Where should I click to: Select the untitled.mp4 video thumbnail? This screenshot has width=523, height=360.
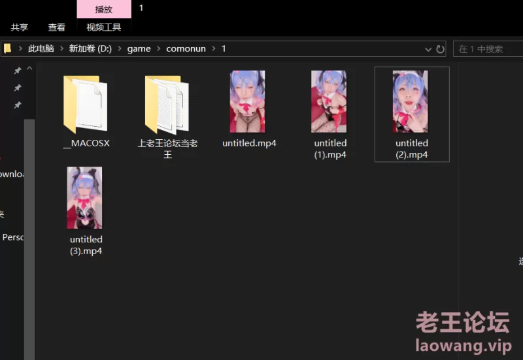248,101
